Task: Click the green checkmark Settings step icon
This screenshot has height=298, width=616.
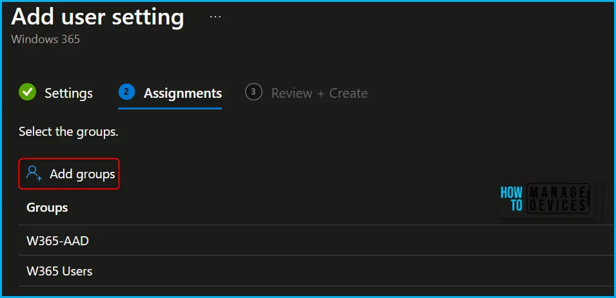Action: point(28,92)
